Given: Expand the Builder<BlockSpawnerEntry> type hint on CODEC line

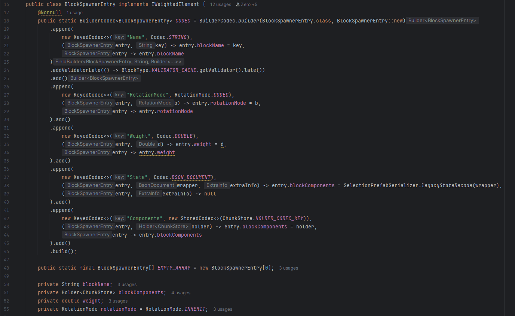Looking at the screenshot, I should [442, 20].
